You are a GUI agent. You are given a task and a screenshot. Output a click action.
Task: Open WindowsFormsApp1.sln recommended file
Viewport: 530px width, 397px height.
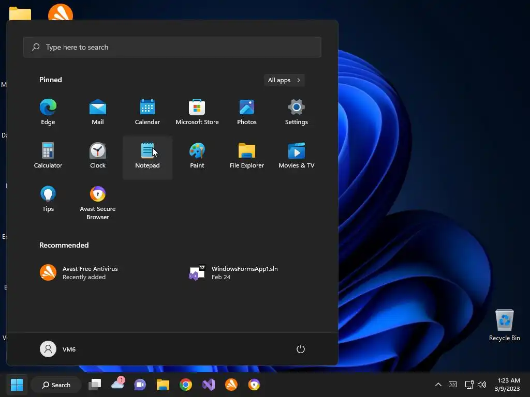point(233,273)
